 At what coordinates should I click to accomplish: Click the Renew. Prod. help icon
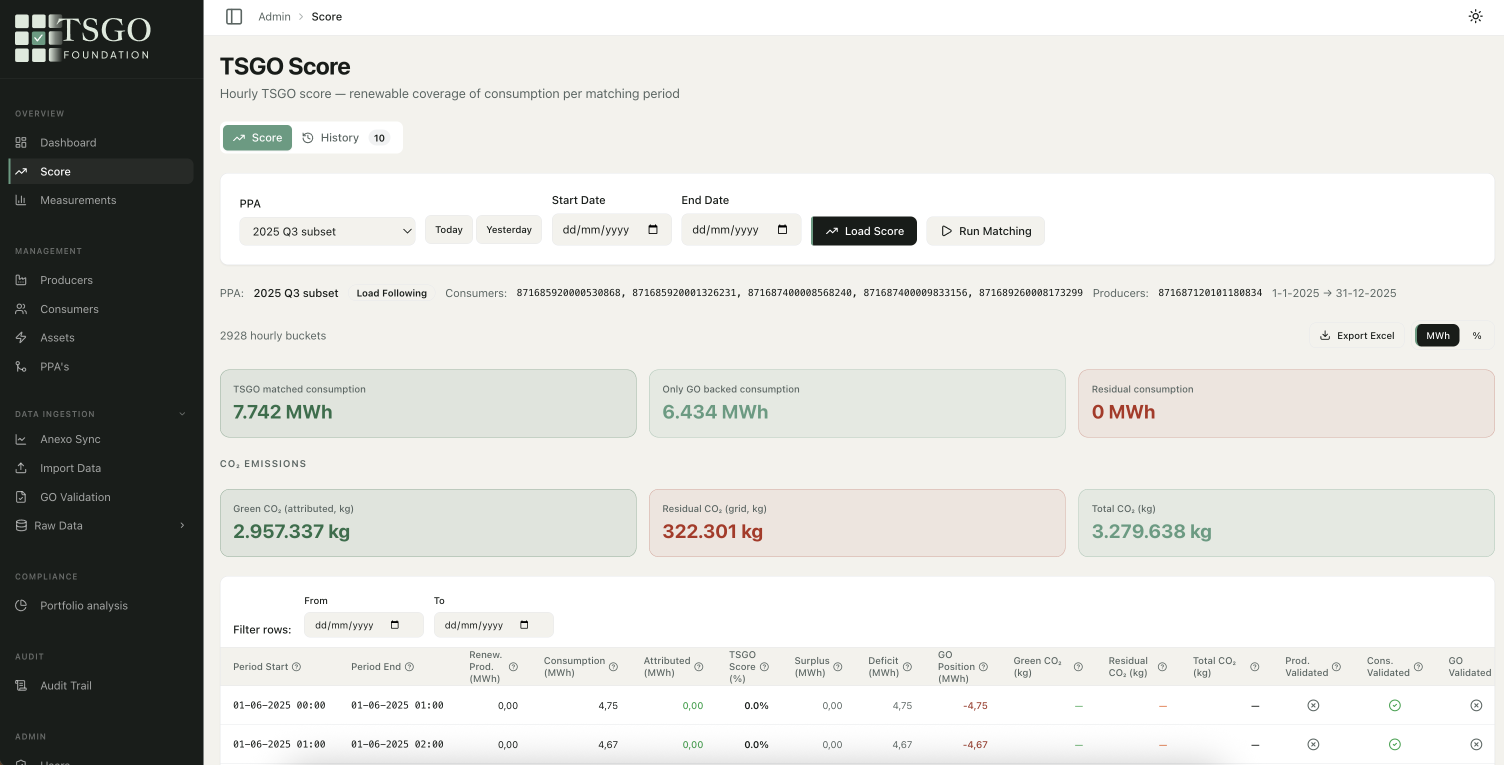pyautogui.click(x=513, y=667)
